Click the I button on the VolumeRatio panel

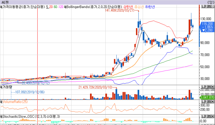[206, 102]
